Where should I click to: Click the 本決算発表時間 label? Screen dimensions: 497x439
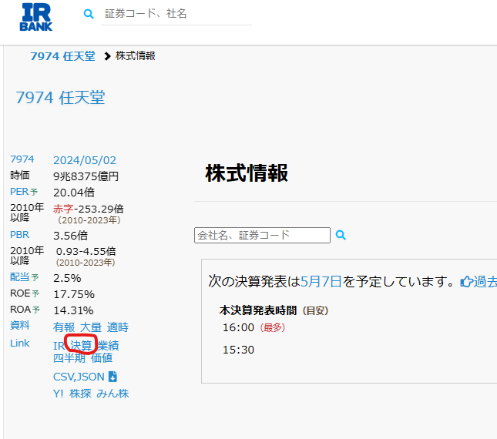pos(258,310)
